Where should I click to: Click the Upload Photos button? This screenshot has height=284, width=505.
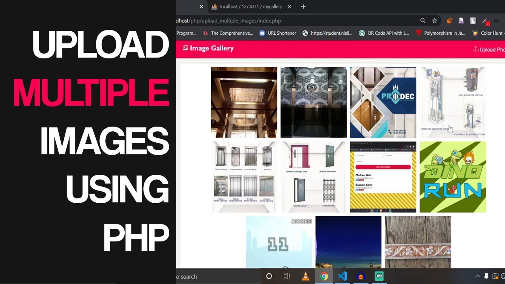click(x=489, y=49)
